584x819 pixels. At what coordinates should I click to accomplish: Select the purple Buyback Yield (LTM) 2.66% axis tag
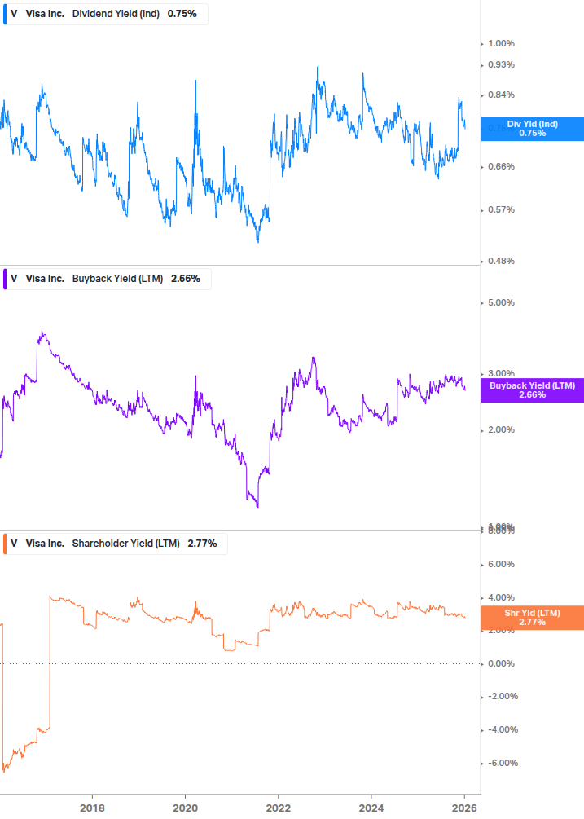pyautogui.click(x=533, y=390)
